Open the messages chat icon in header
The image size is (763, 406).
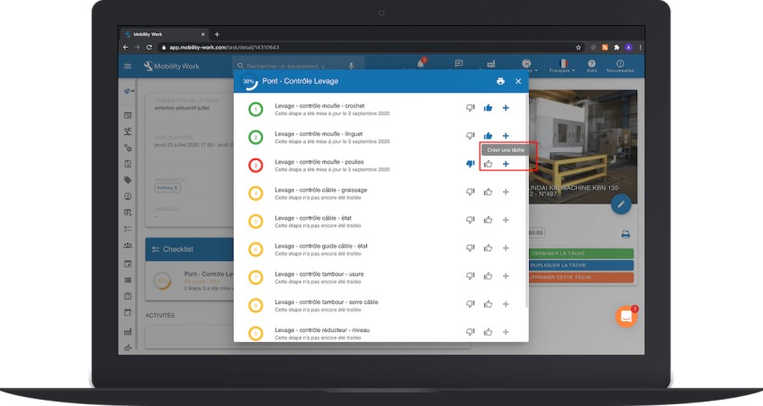click(x=458, y=64)
